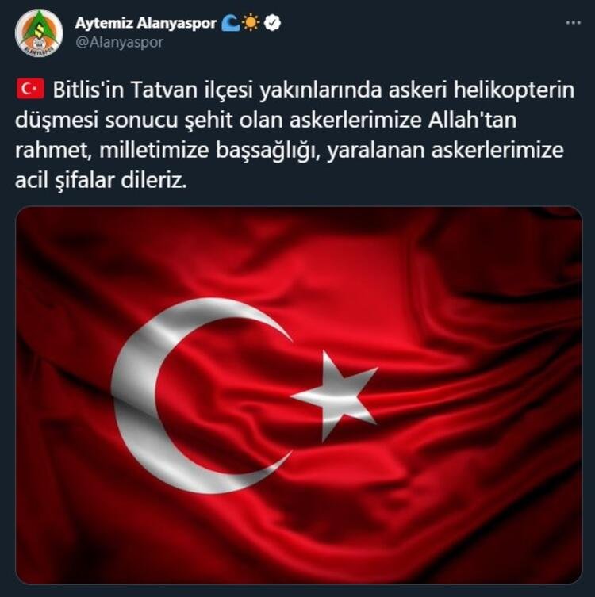Click the white star in the image
595x597 pixels.
point(336,396)
